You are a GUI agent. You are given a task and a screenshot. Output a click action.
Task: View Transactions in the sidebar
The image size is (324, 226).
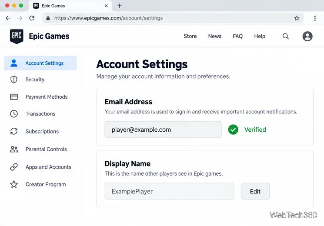click(x=40, y=113)
